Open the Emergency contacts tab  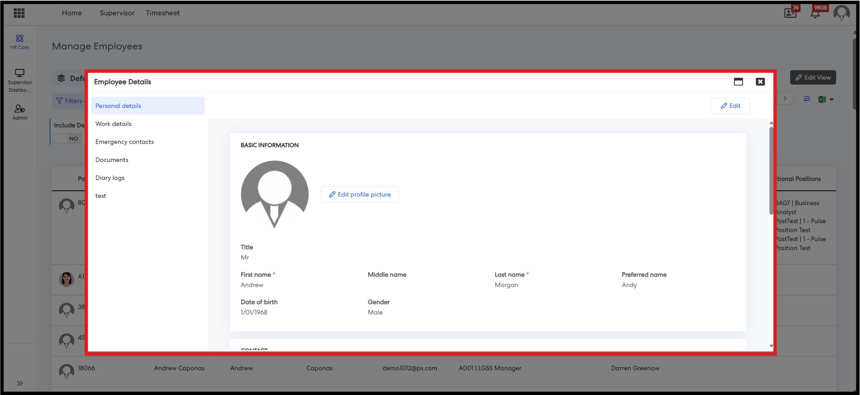(124, 142)
